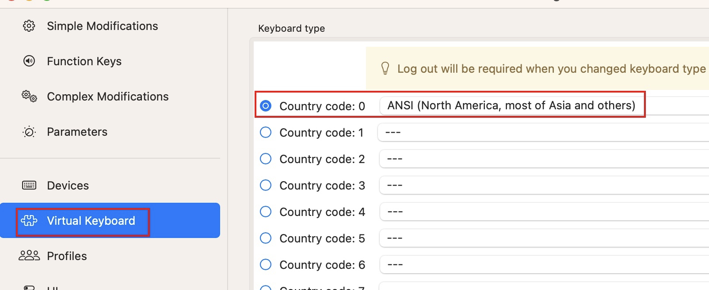Click the Function Keys speaker icon
709x290 pixels.
pos(29,61)
